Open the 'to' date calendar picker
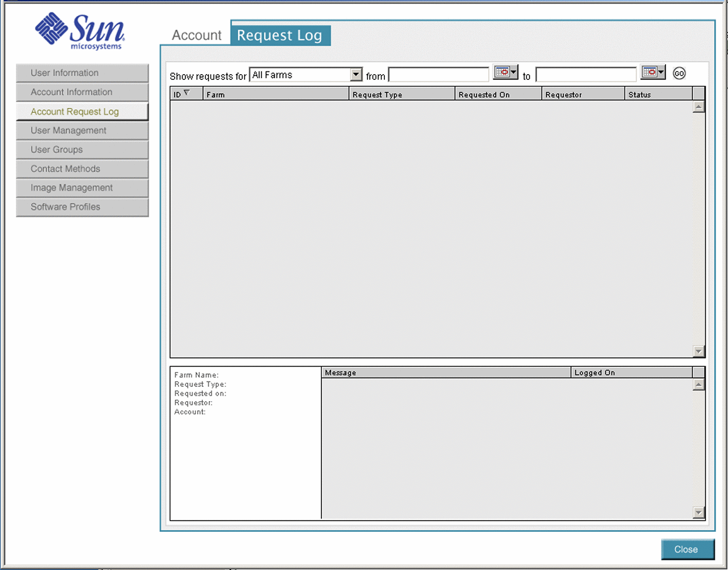This screenshot has width=728, height=570. click(652, 73)
